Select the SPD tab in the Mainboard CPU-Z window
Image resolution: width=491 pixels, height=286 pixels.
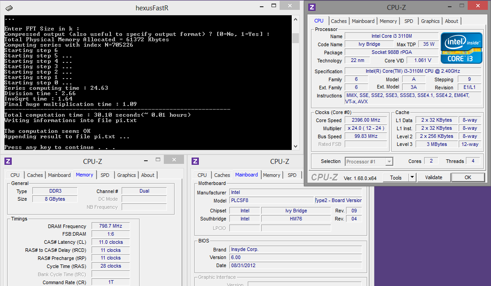click(292, 175)
